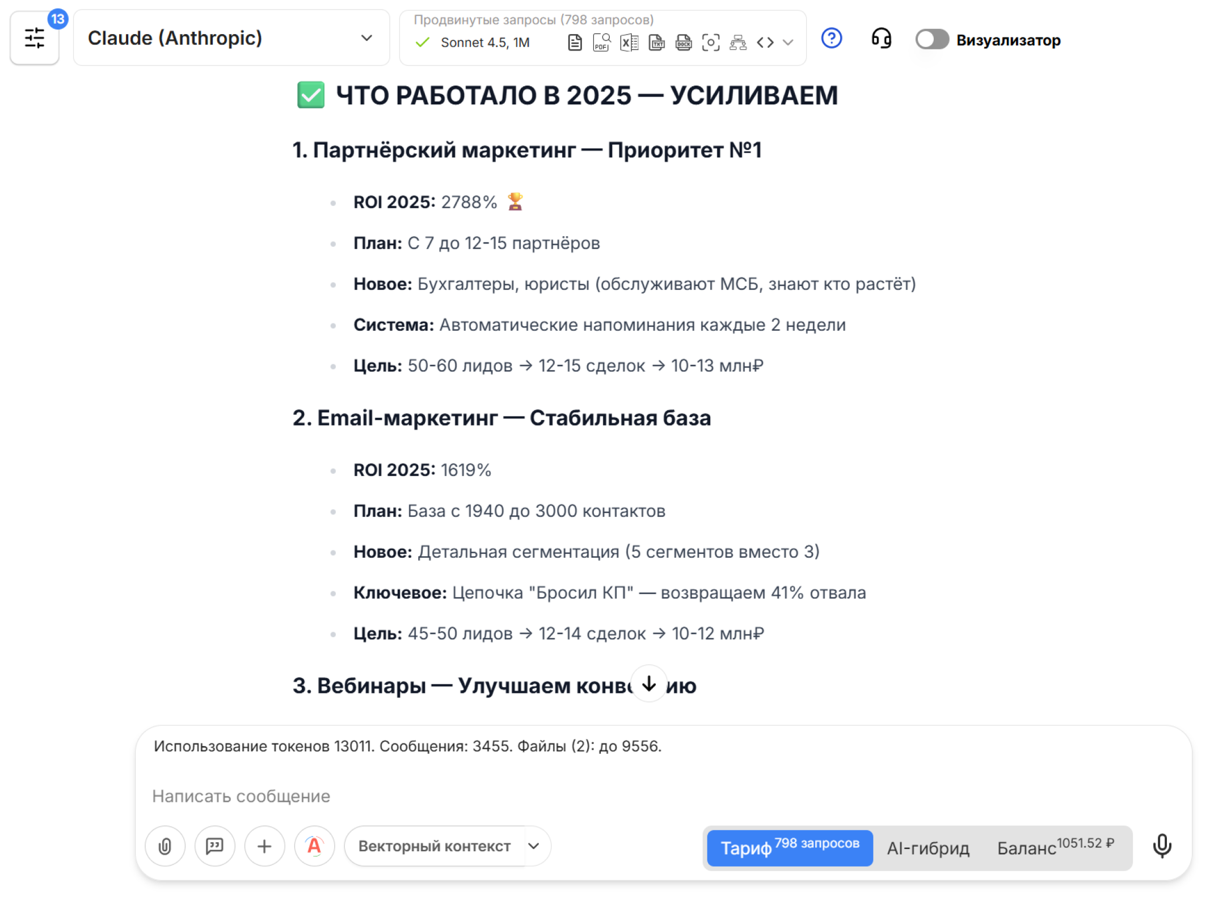Viewport: 1214px width, 908px height.
Task: Click the attachment paperclip icon
Action: coord(165,846)
